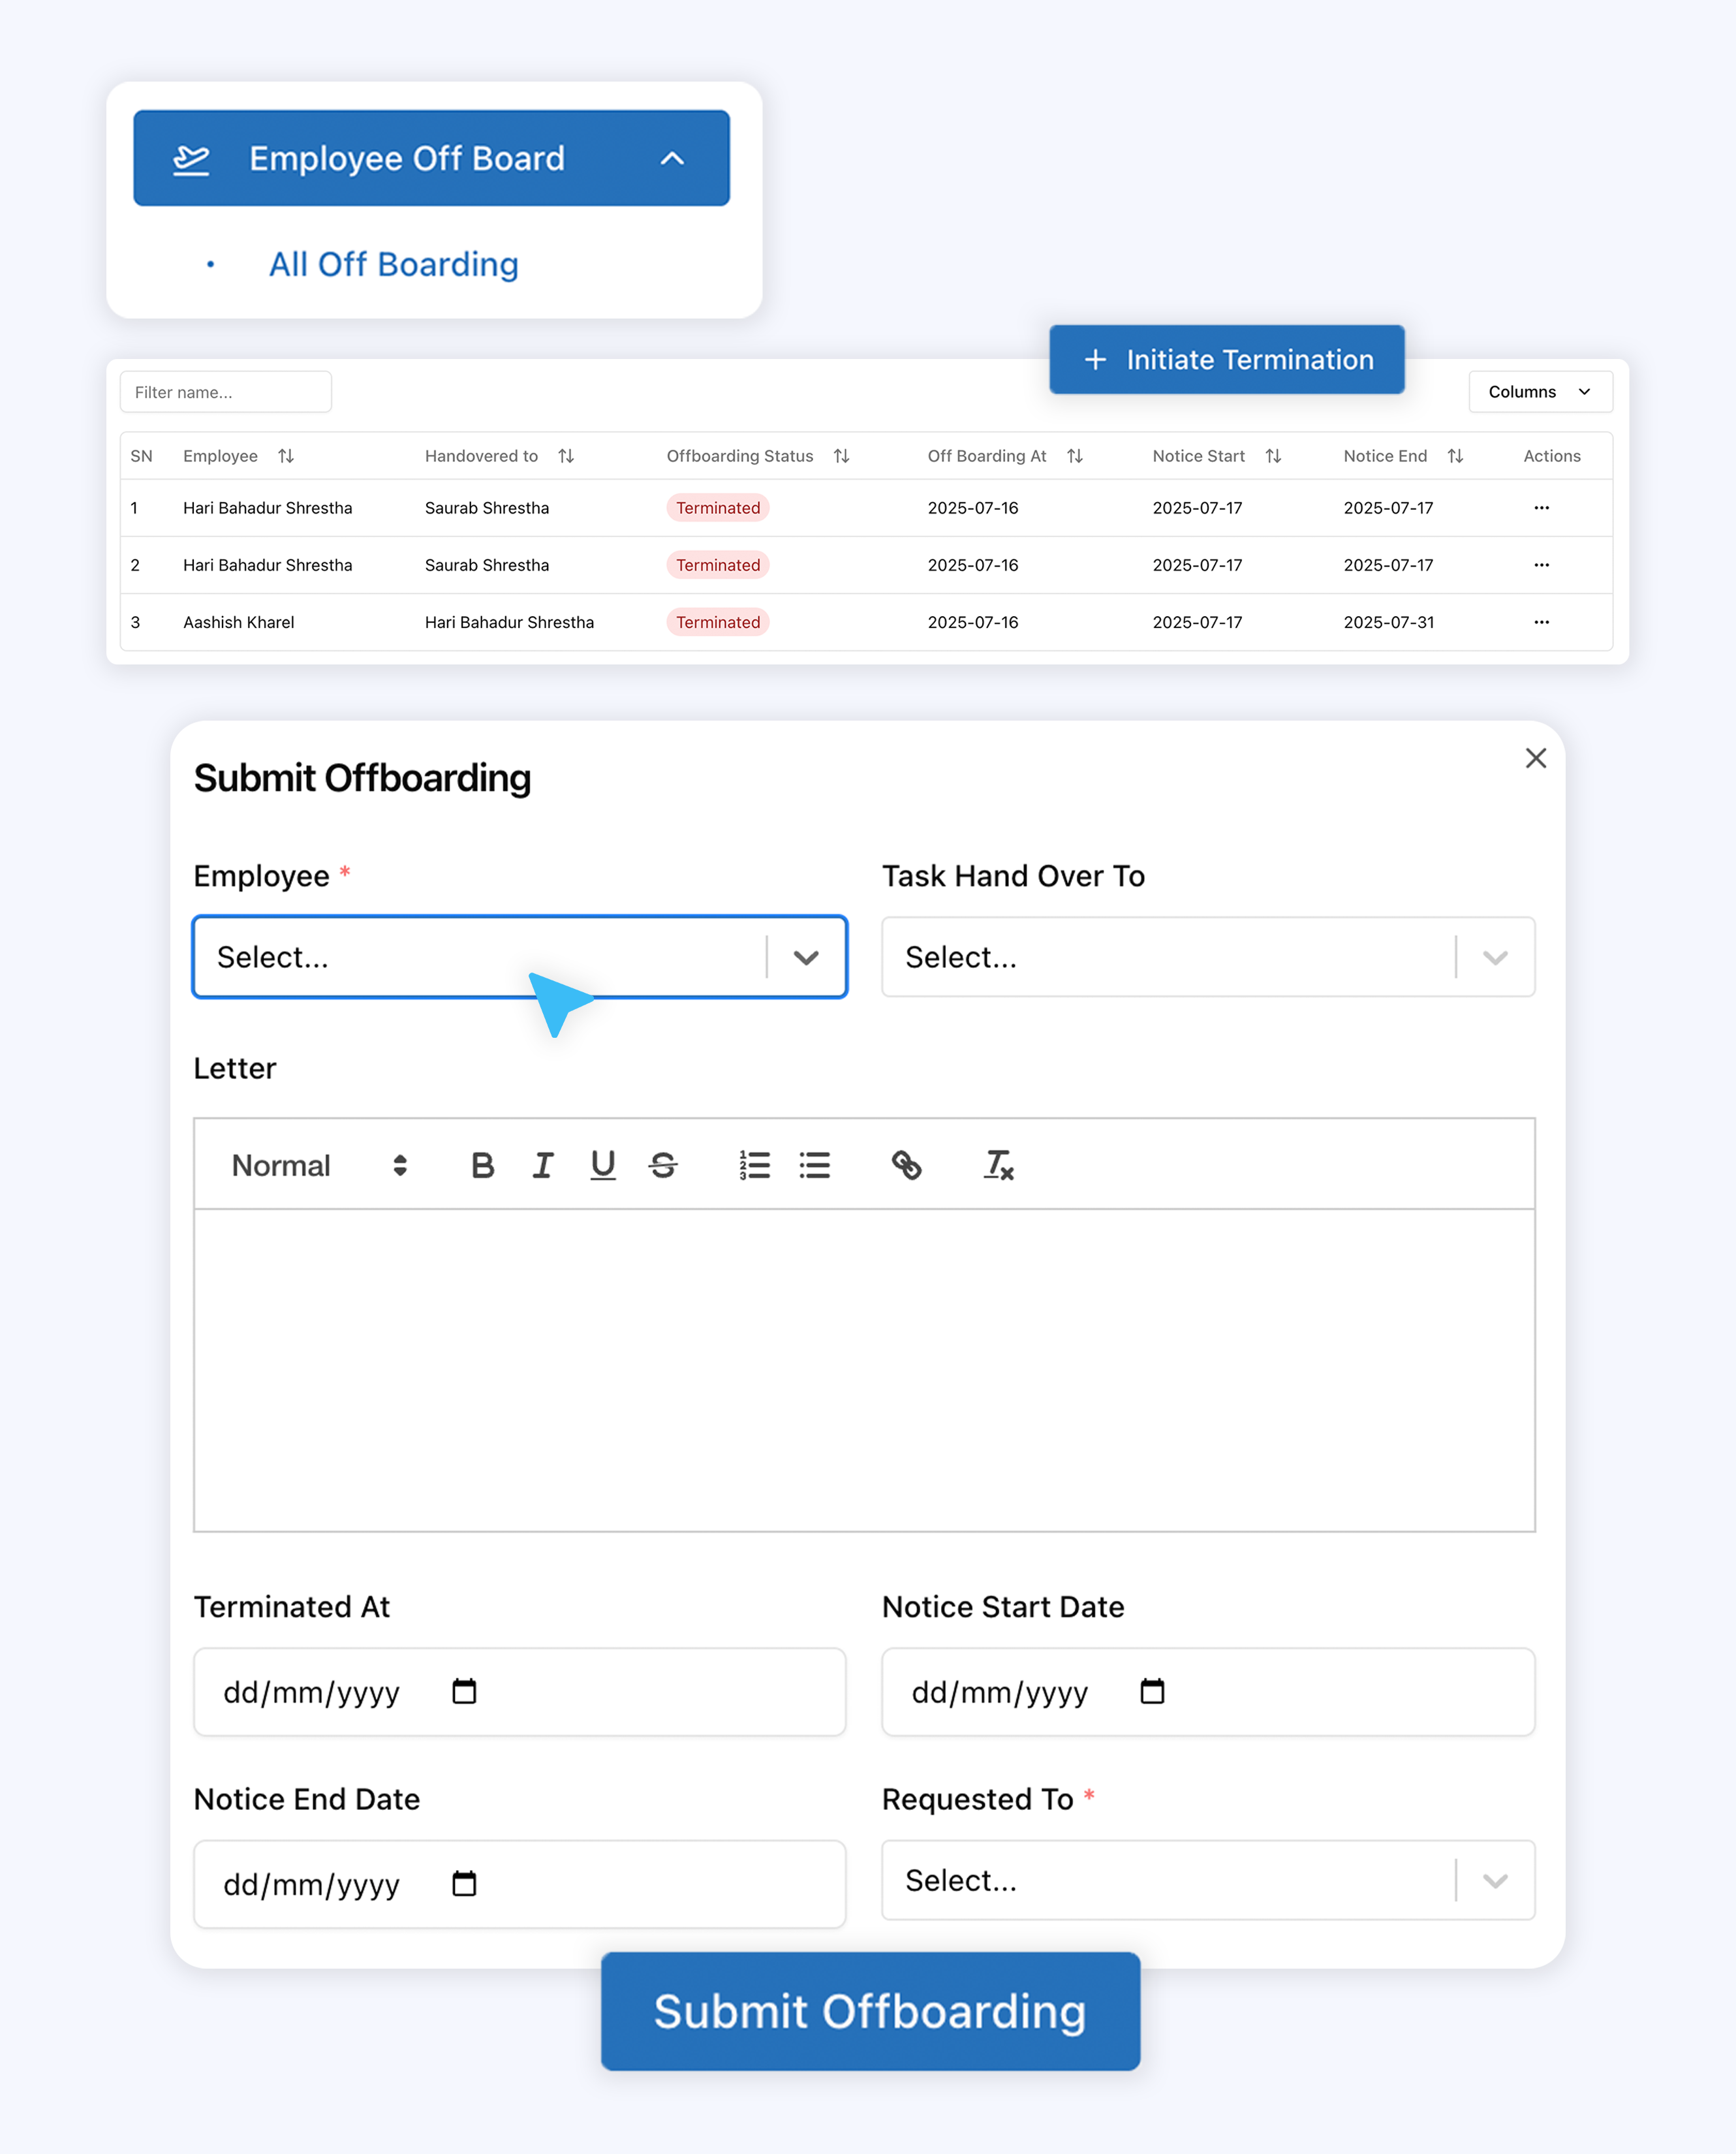Sort table by Offboarding Status

click(841, 456)
